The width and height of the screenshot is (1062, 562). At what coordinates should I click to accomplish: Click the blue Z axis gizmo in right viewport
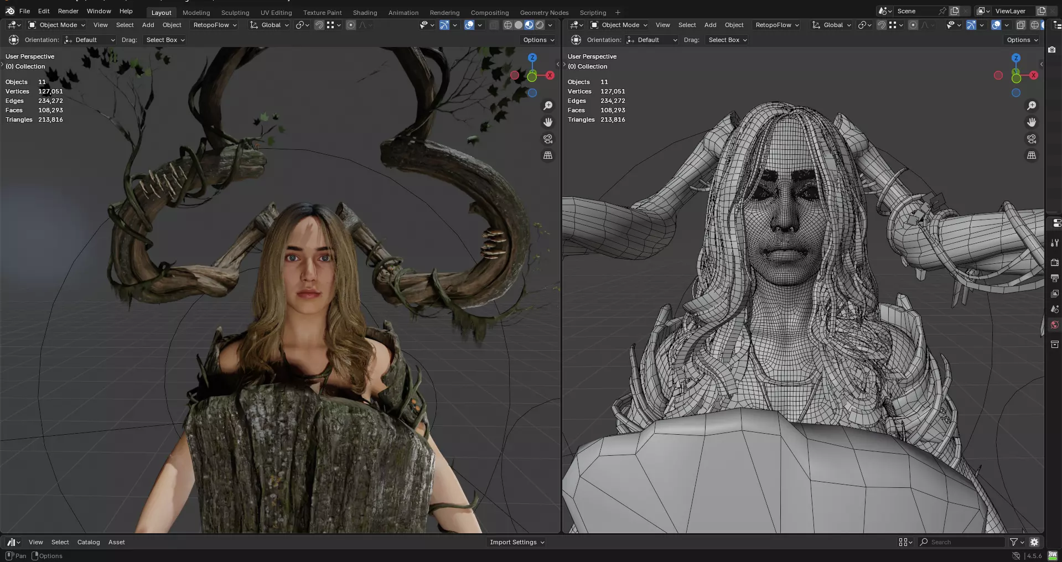(x=1016, y=58)
